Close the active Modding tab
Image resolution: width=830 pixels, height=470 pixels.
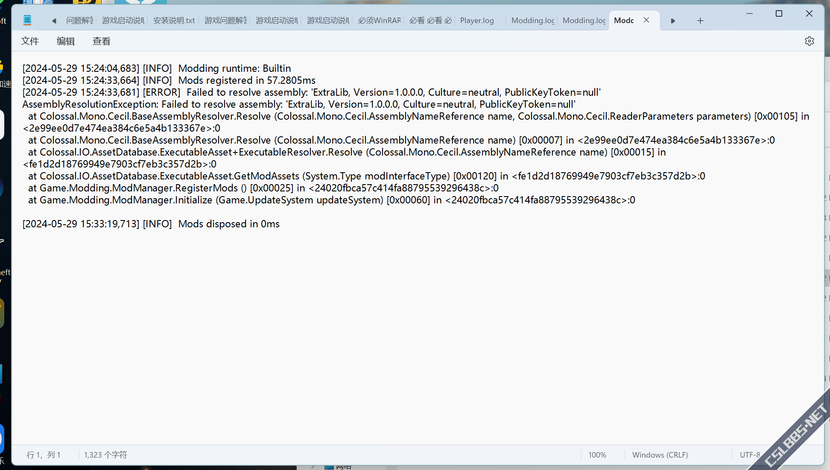click(x=646, y=20)
